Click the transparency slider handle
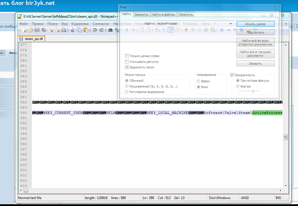The image size is (298, 206). coord(253,91)
